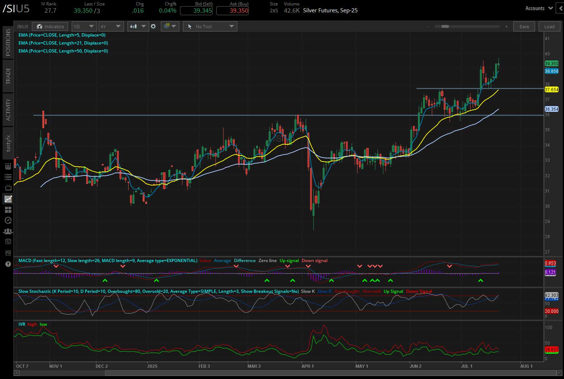Toggle IVR low line visibility
The width and height of the screenshot is (564, 379).
(x=43, y=324)
